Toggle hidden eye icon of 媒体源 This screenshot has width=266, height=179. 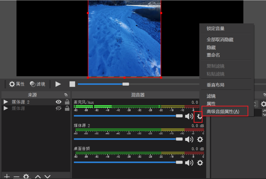pyautogui.click(x=58, y=108)
